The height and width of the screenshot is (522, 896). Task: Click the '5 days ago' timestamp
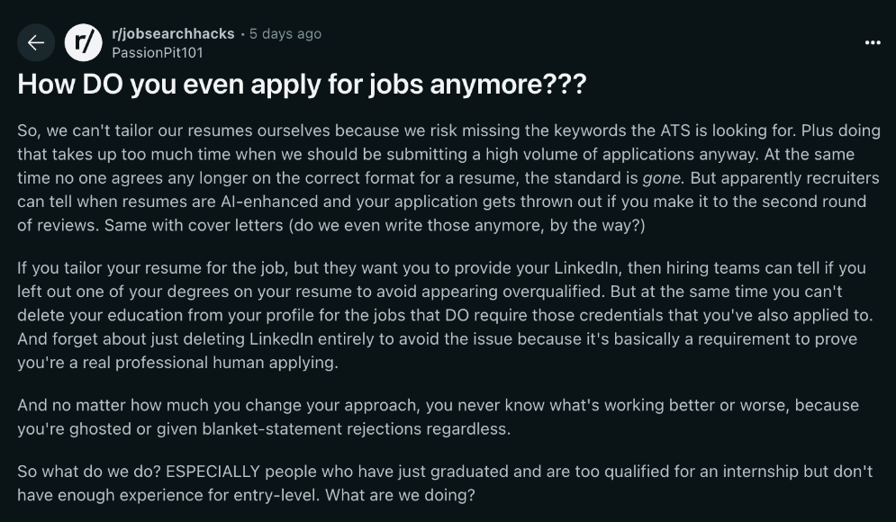point(285,33)
